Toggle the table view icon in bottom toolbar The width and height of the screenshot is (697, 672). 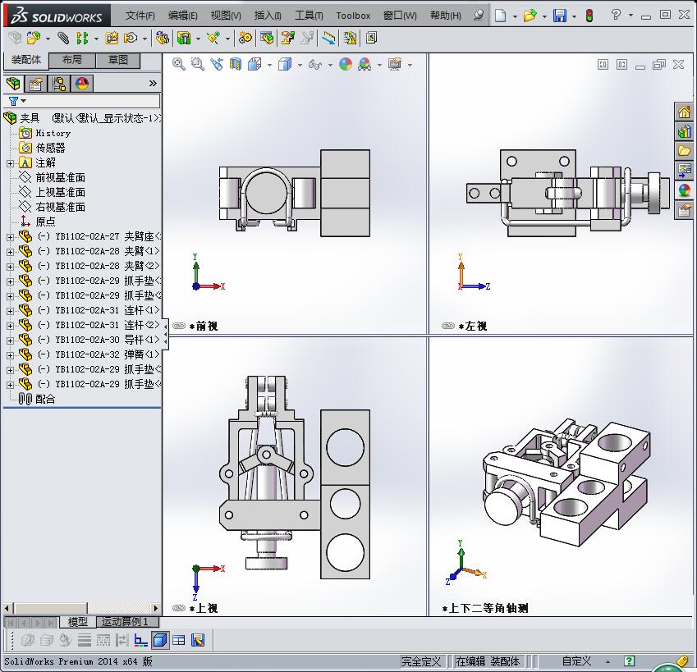(179, 640)
